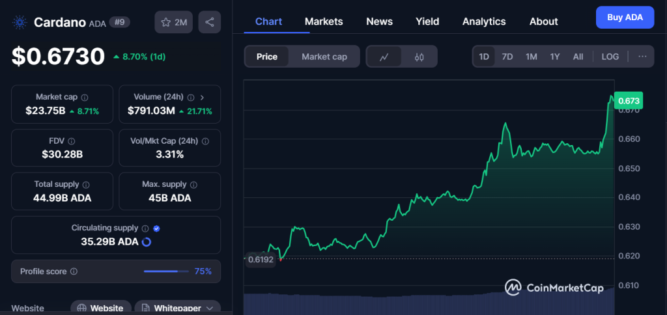This screenshot has width=667, height=315.
Task: Set chart range to 7D
Action: point(507,57)
